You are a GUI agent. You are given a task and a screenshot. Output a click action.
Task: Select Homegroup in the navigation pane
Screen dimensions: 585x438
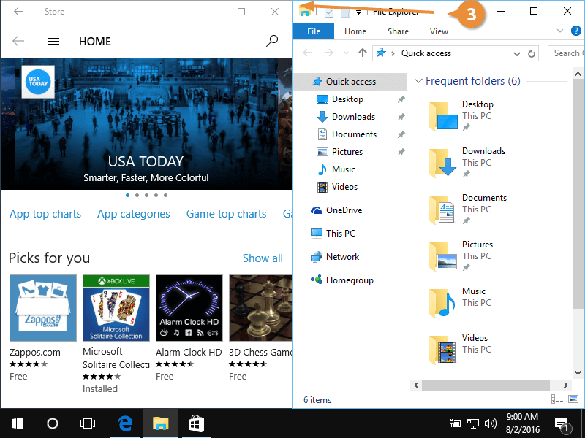(350, 280)
